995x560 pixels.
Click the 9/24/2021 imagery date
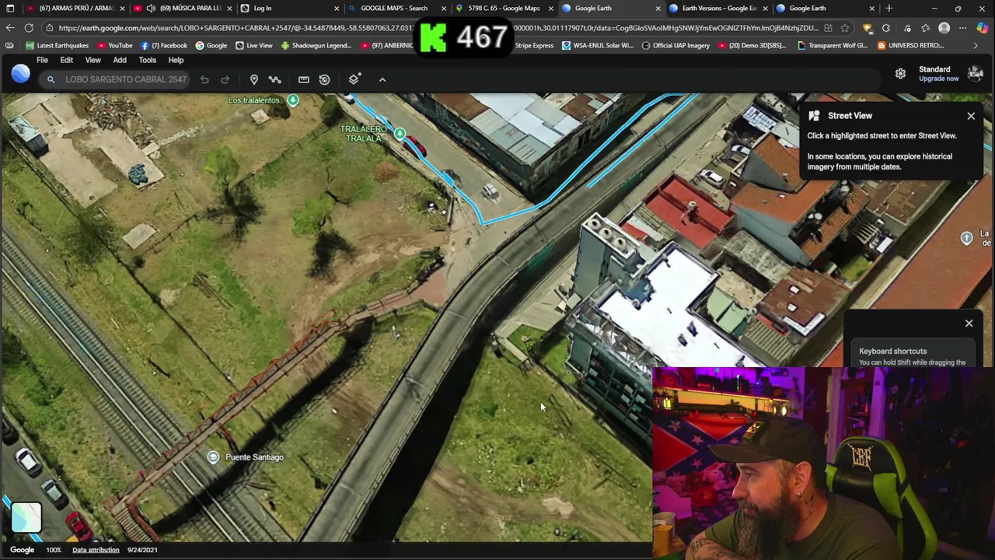142,550
